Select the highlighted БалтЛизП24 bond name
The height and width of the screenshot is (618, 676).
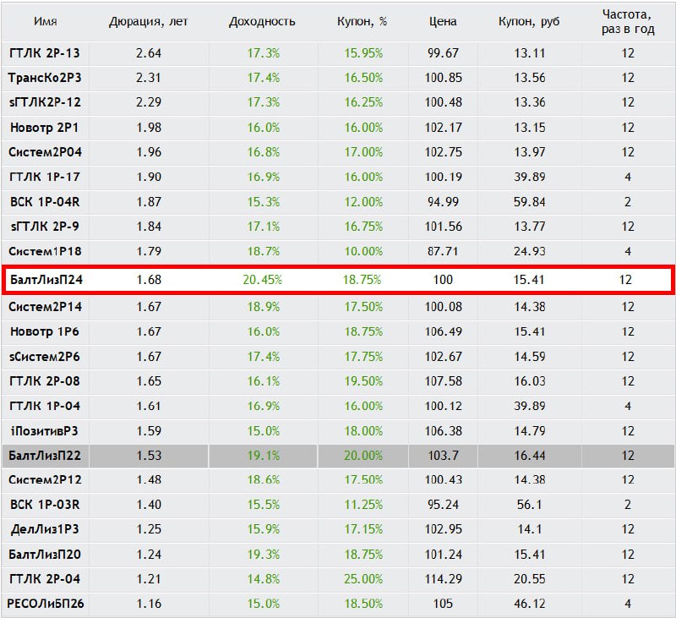coord(46,280)
